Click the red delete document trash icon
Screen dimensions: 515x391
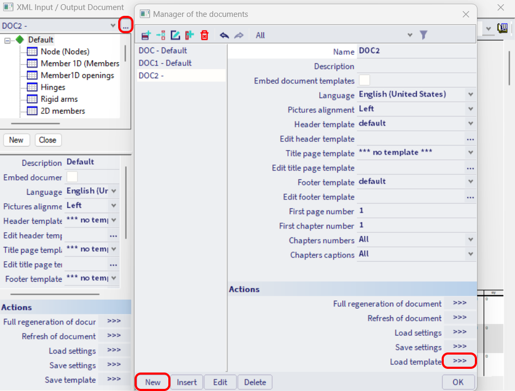[x=205, y=35]
